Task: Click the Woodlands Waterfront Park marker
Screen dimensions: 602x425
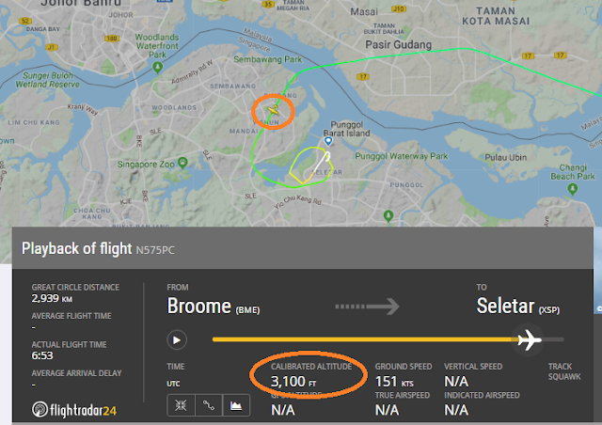Action: pyautogui.click(x=157, y=68)
